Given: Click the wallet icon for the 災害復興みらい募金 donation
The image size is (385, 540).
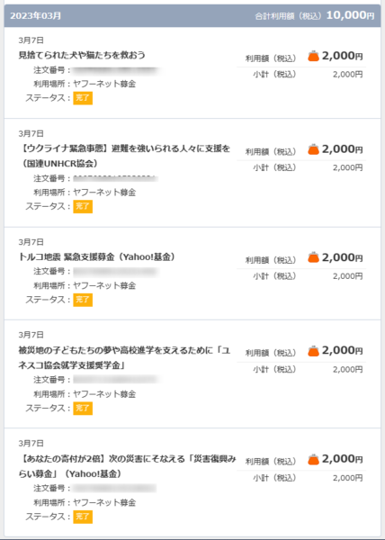Looking at the screenshot, I should tap(313, 459).
